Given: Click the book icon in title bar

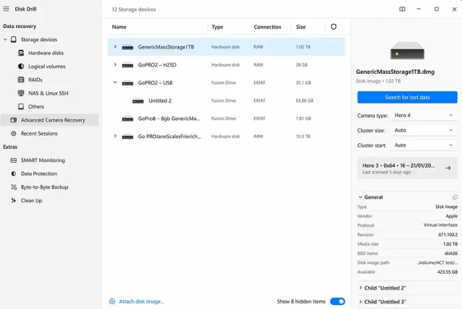Looking at the screenshot, I should click(402, 9).
